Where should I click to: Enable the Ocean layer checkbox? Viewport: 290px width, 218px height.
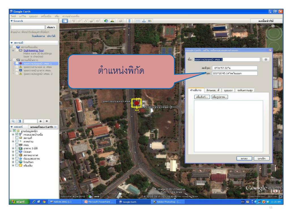click(x=17, y=152)
